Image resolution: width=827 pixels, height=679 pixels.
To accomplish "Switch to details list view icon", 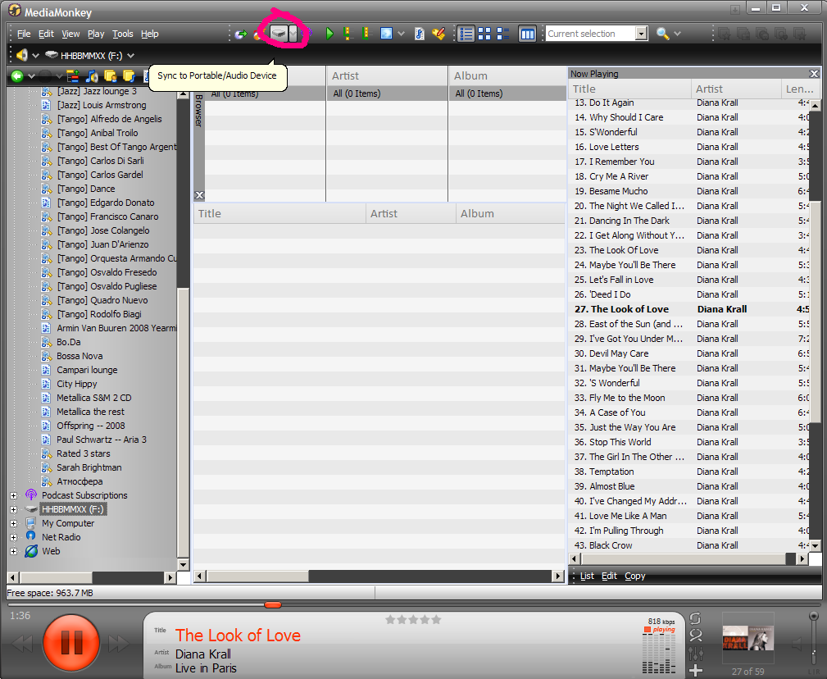I will tap(466, 34).
